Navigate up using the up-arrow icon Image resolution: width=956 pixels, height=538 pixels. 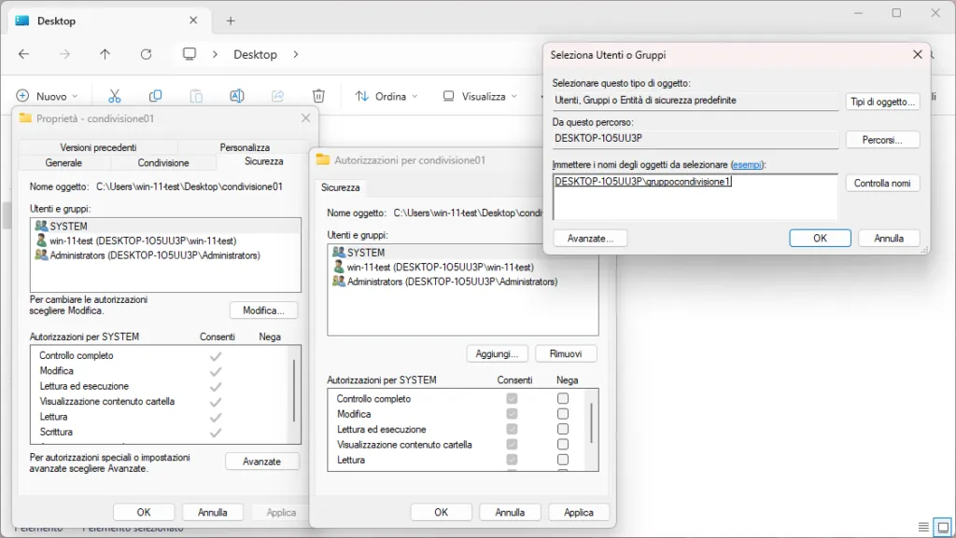[x=105, y=54]
